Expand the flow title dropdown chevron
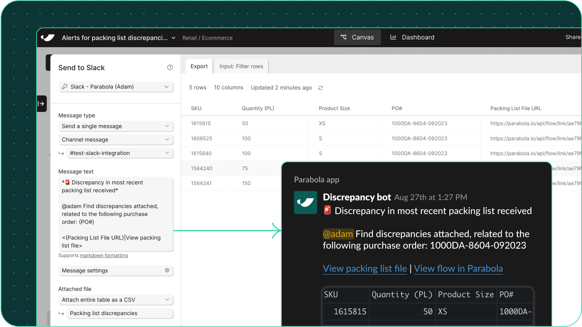The image size is (582, 327). 173,38
